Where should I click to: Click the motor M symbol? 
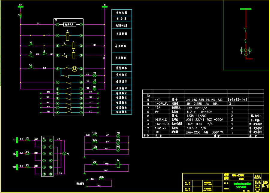tap(74, 69)
